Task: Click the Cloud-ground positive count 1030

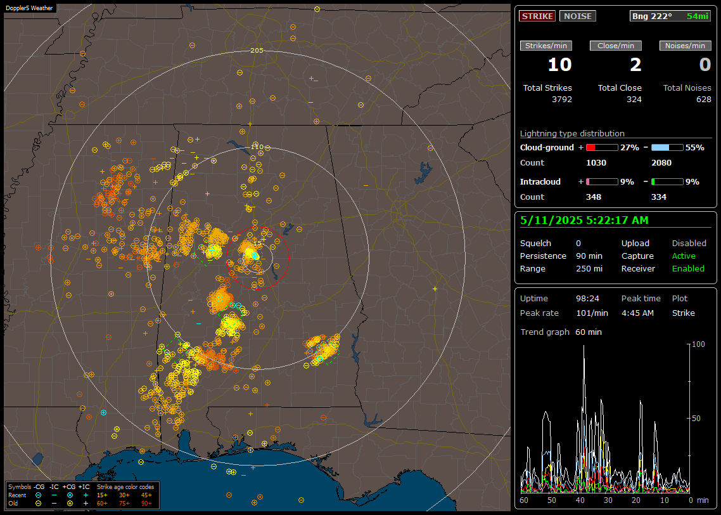Action: [596, 163]
